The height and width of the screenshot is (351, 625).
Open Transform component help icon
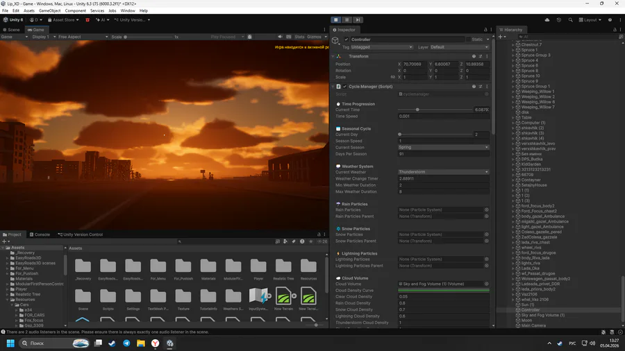(474, 56)
